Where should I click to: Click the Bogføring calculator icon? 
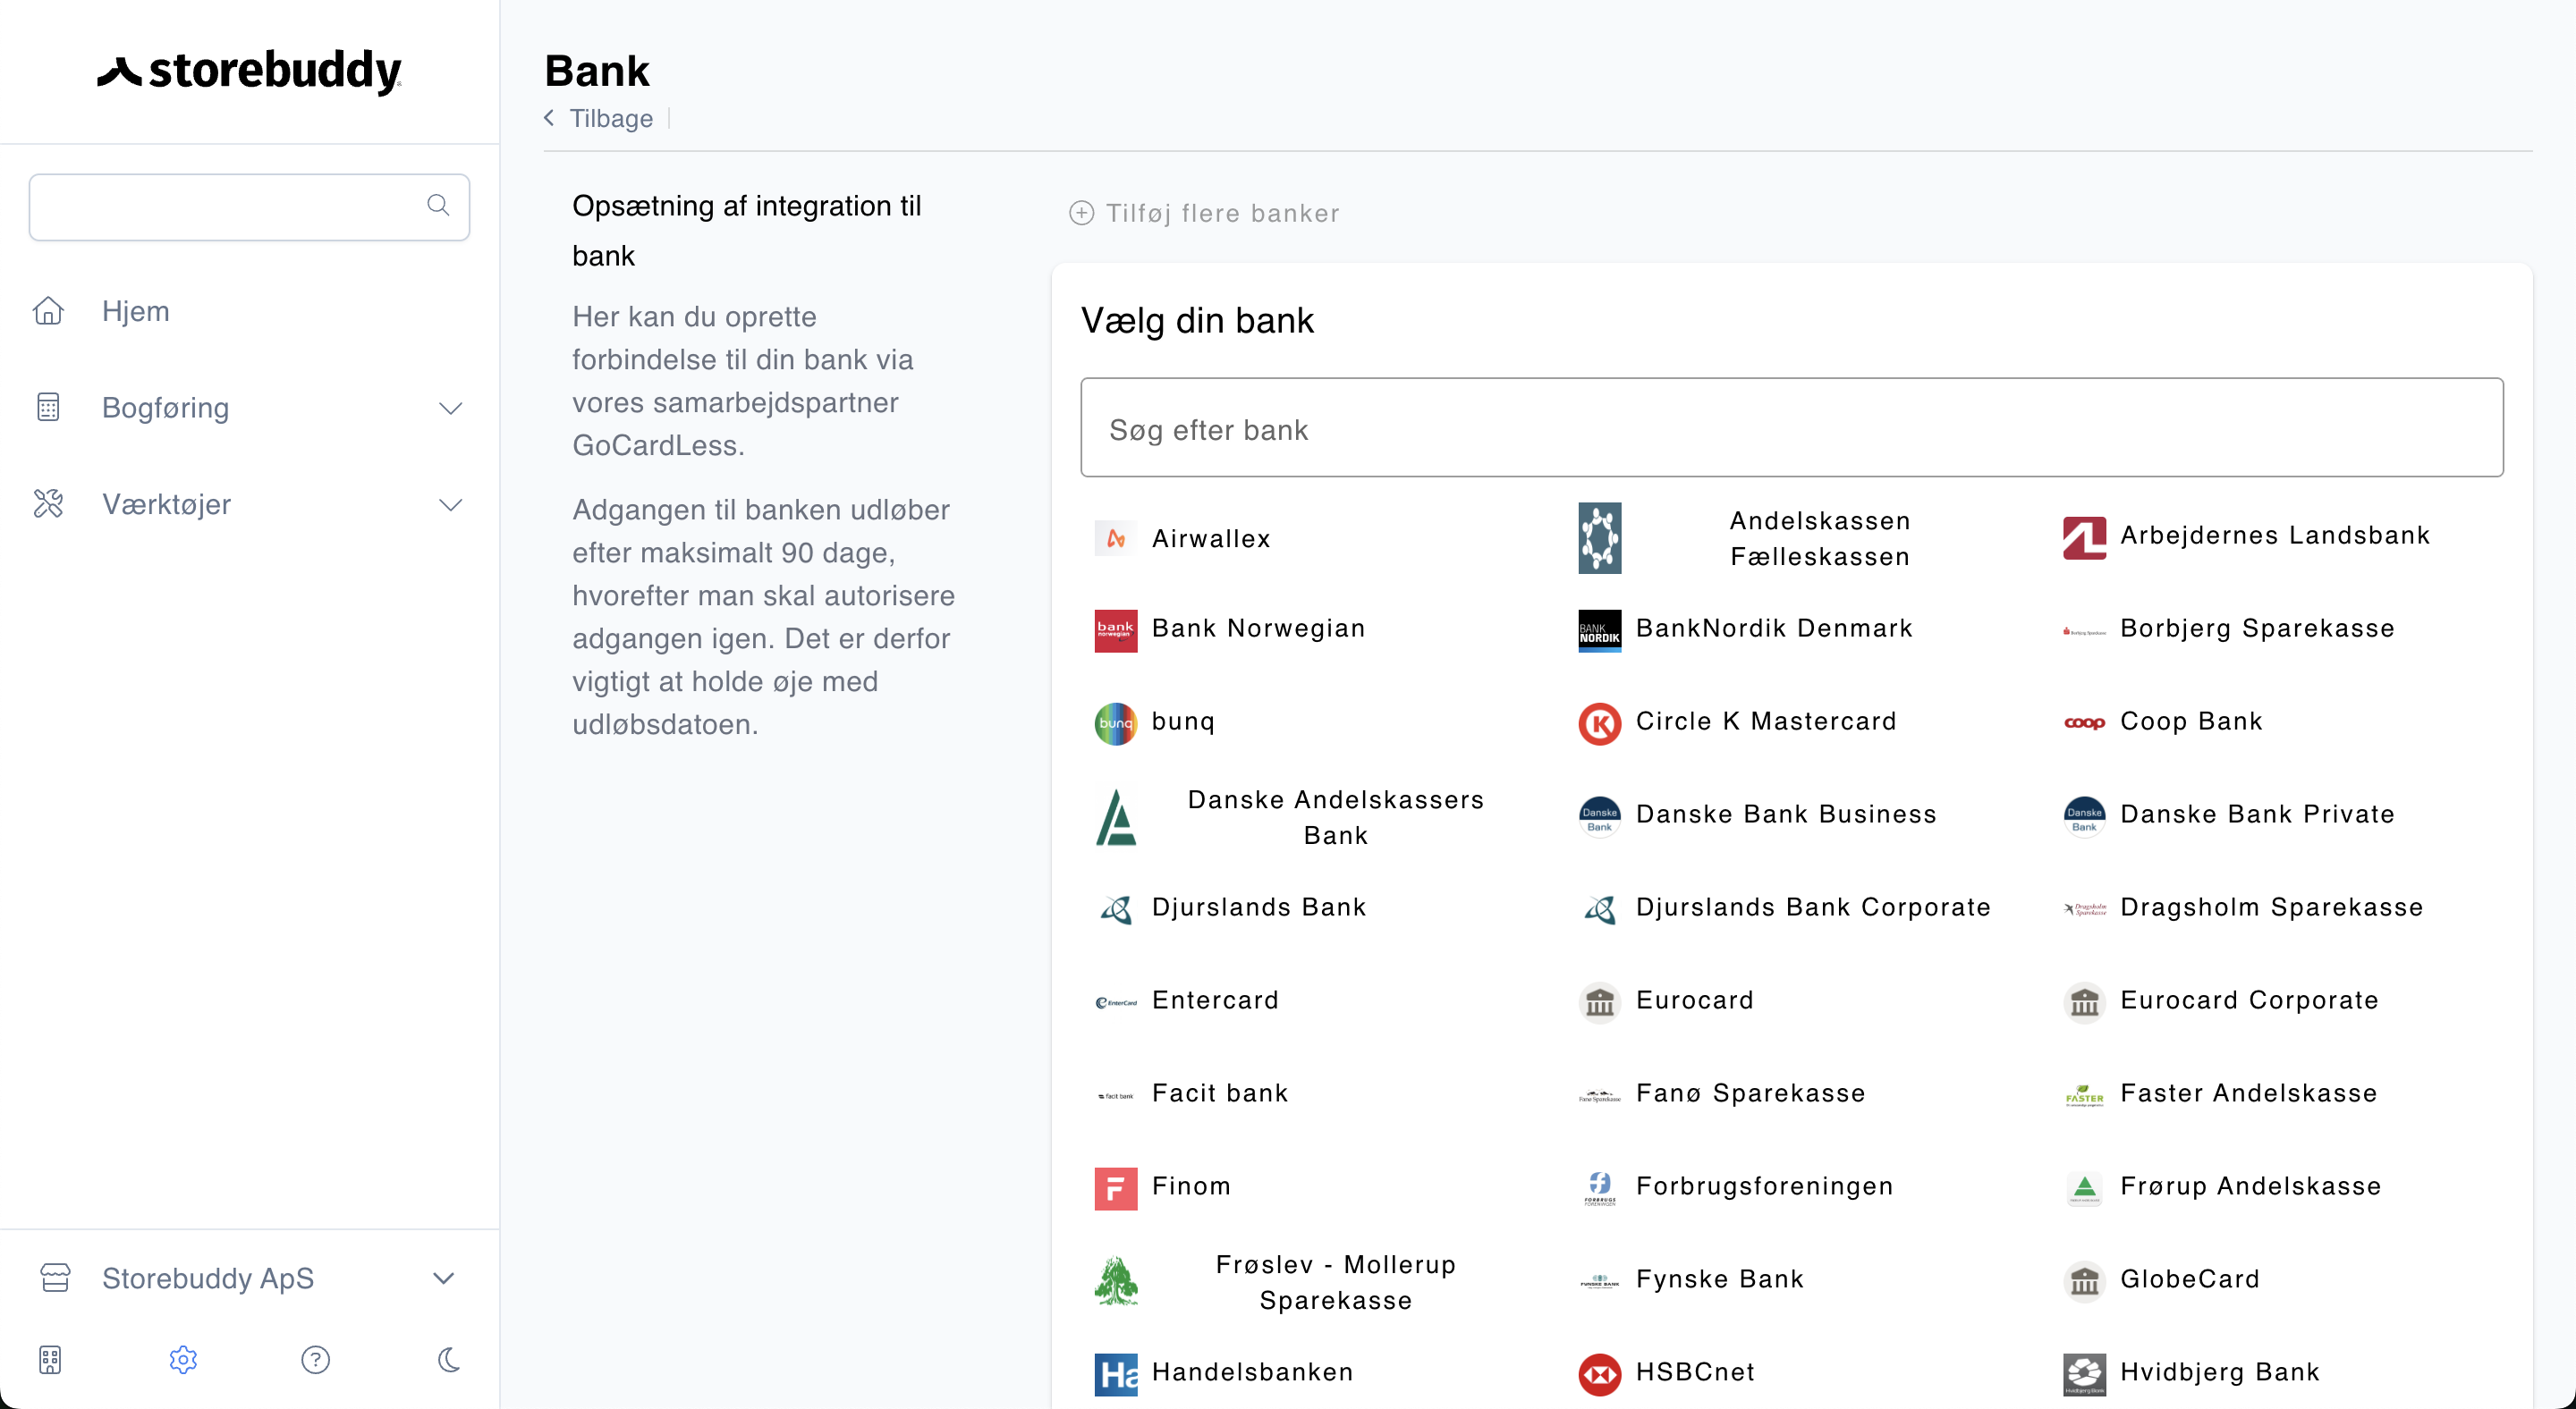point(48,408)
